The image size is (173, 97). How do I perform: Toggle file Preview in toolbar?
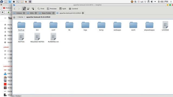(52, 9)
